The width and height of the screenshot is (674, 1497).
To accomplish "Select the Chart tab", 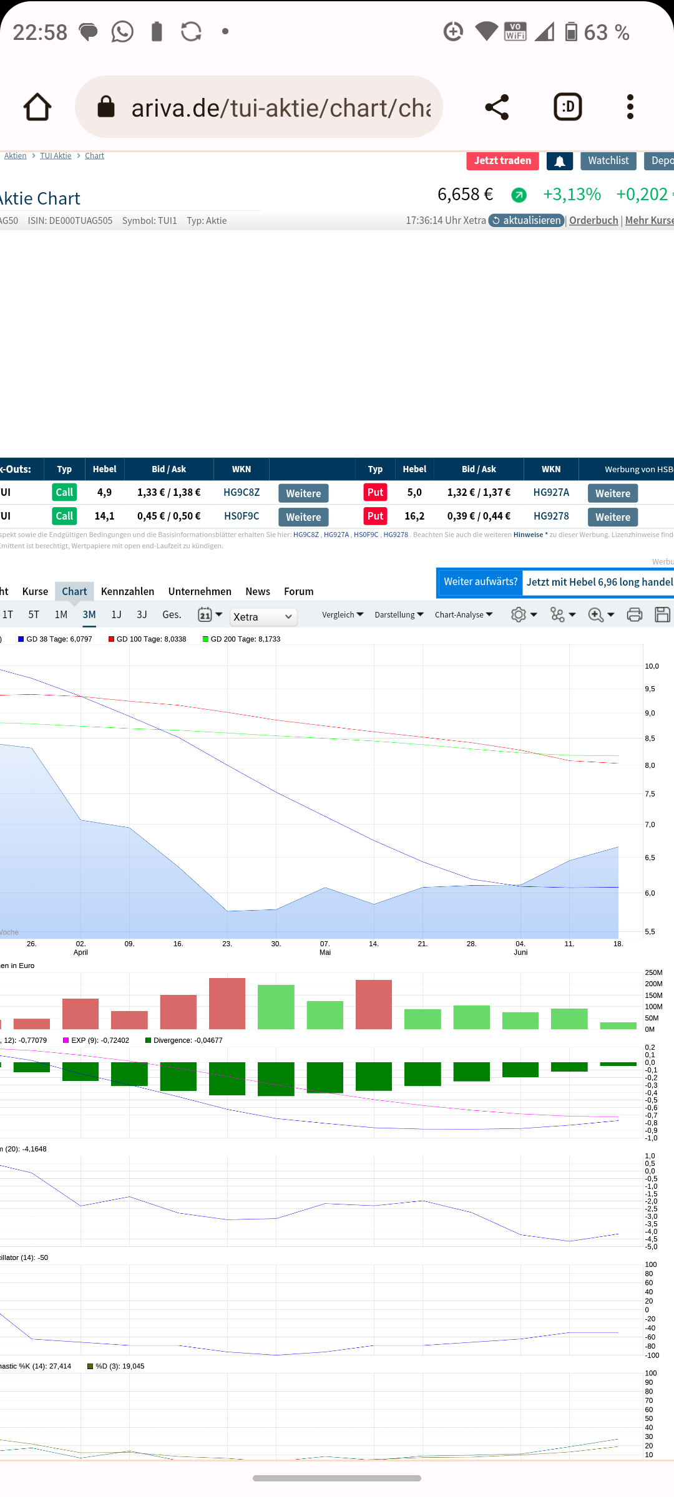I will (x=74, y=591).
